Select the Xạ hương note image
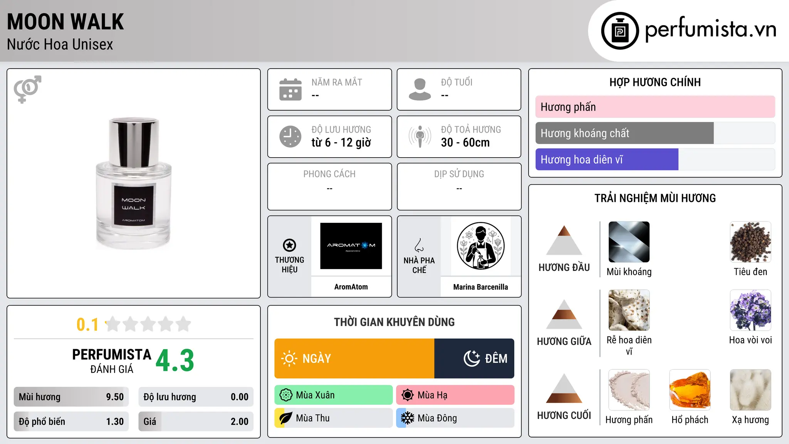The height and width of the screenshot is (444, 789). pyautogui.click(x=750, y=390)
